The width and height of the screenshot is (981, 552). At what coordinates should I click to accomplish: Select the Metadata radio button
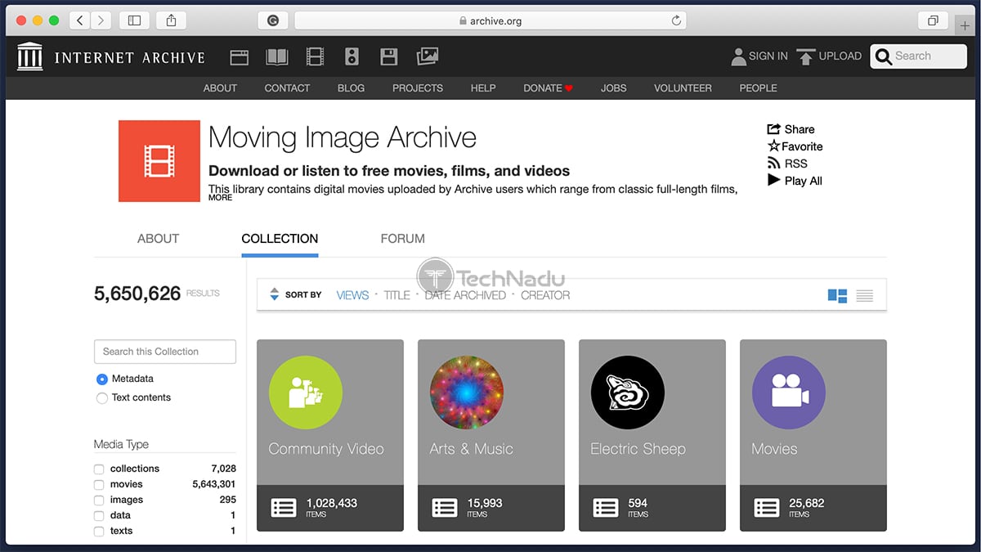tap(102, 379)
